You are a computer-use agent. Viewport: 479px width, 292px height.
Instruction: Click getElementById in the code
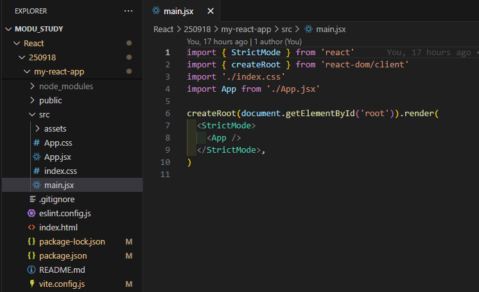tap(320, 114)
